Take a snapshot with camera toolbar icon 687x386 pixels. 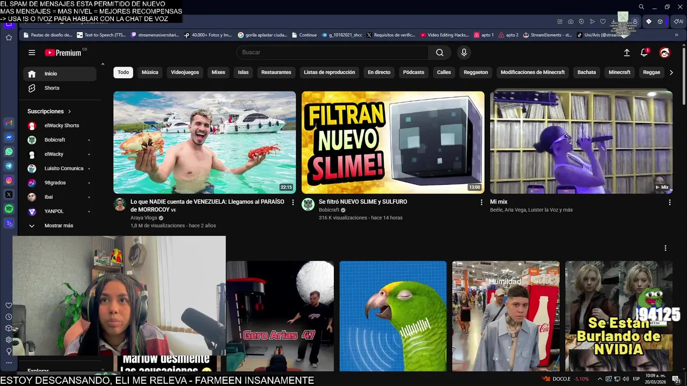[571, 21]
